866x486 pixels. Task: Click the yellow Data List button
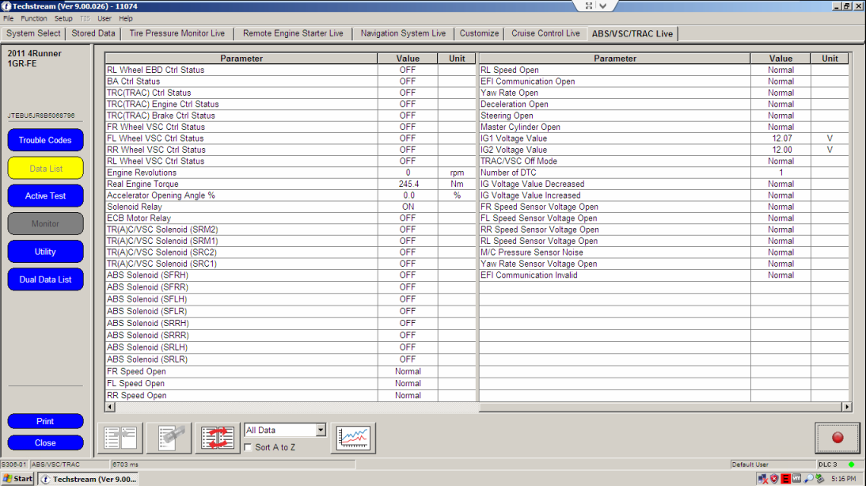pyautogui.click(x=45, y=169)
